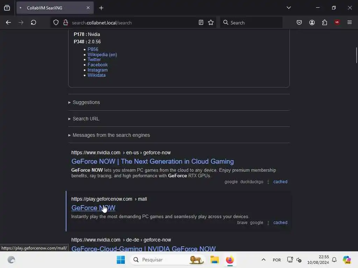Go back to previous page
This screenshot has width=358, height=268.
(8, 23)
